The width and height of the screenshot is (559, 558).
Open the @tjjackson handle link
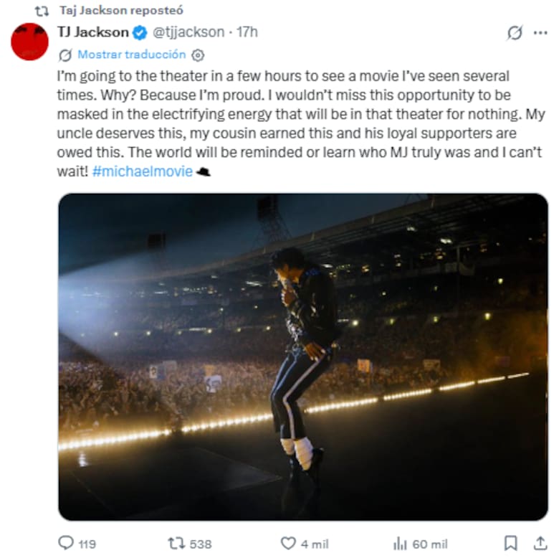pyautogui.click(x=186, y=32)
